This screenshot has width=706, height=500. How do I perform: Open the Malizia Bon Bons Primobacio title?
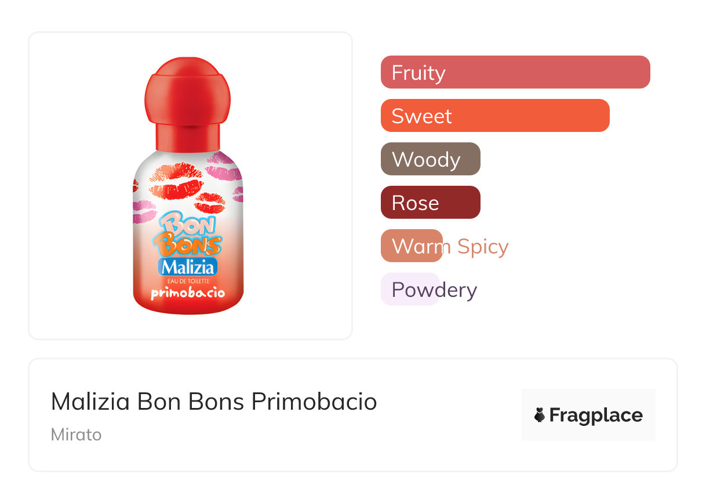[214, 402]
